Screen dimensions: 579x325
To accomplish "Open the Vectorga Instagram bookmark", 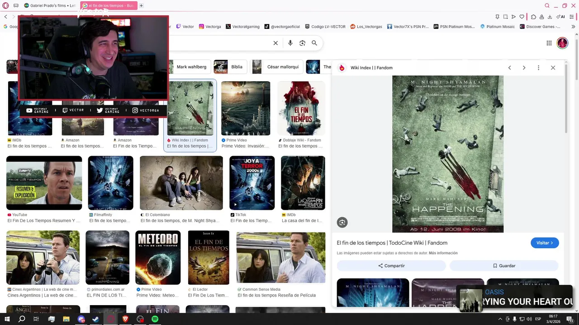I will 210,27.
